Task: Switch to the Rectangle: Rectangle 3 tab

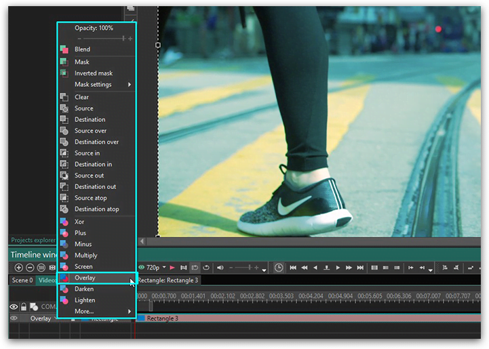Action: pos(168,281)
